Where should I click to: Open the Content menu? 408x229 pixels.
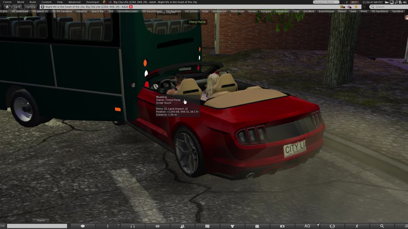pos(47,2)
